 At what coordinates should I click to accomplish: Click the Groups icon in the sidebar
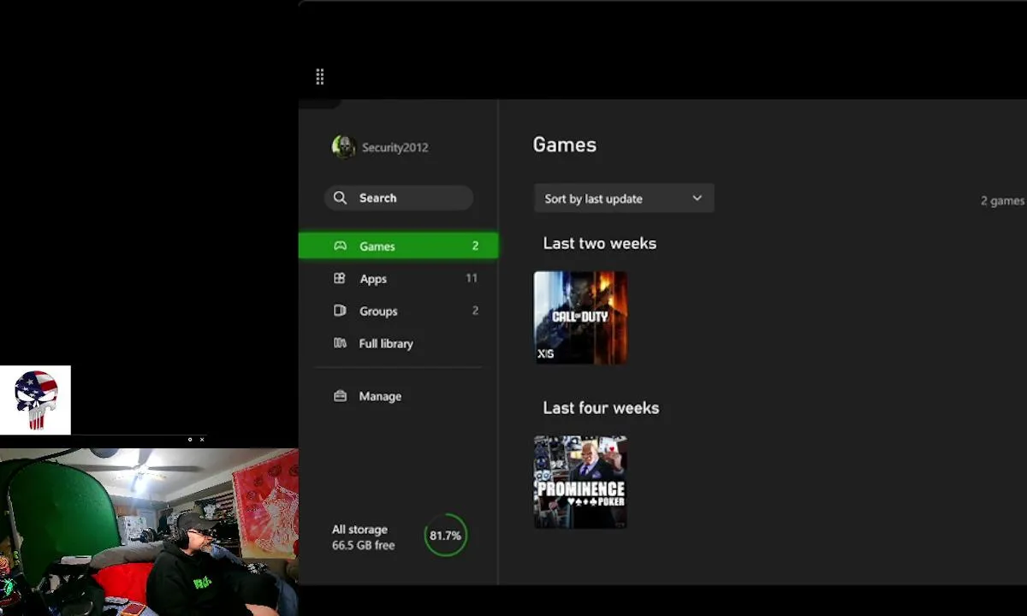(340, 311)
